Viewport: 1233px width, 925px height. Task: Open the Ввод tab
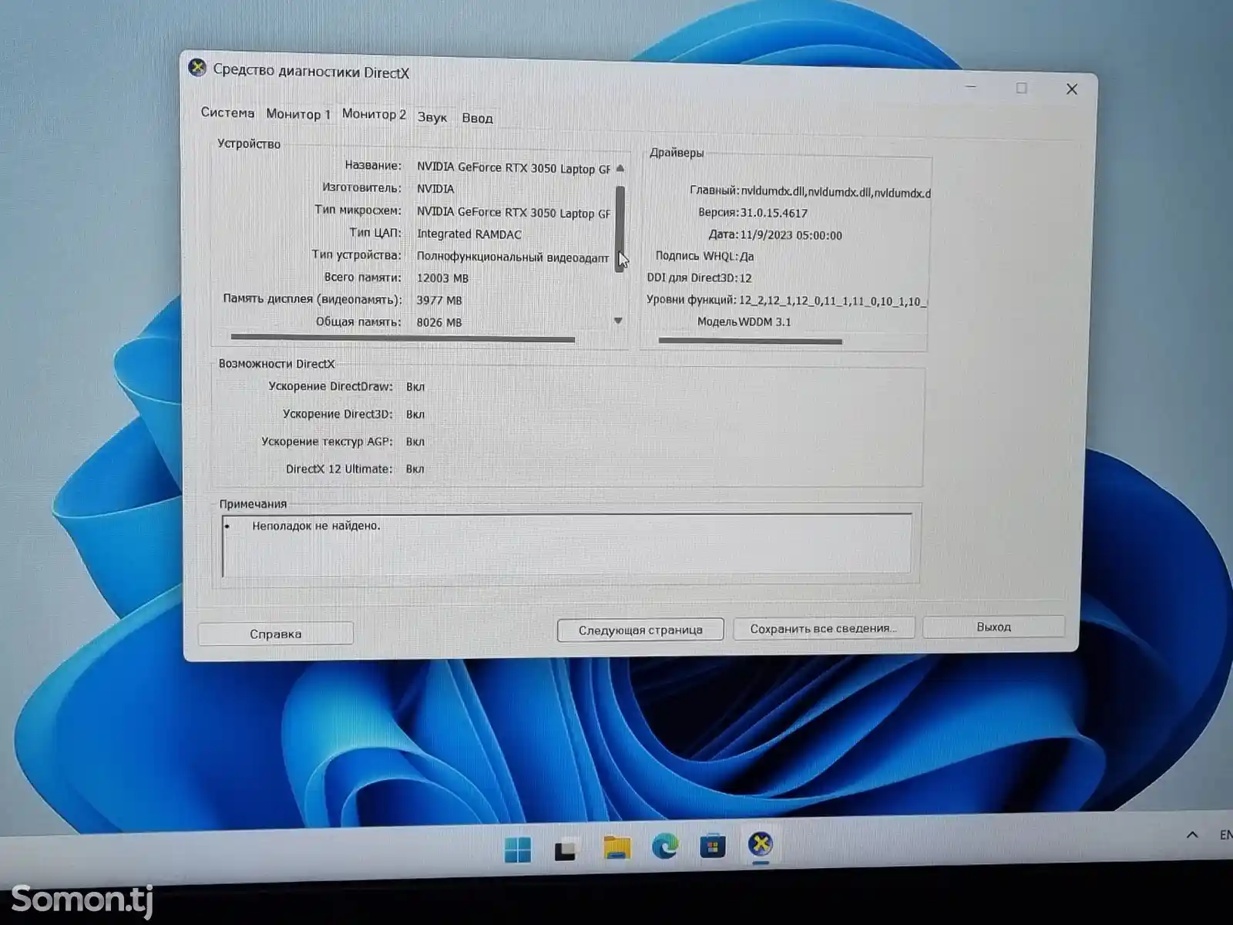[477, 118]
